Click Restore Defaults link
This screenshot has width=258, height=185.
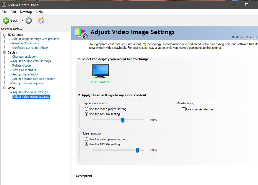point(244,37)
